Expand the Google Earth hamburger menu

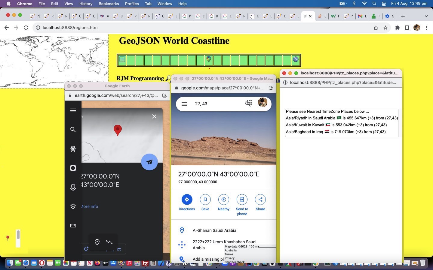pyautogui.click(x=73, y=110)
